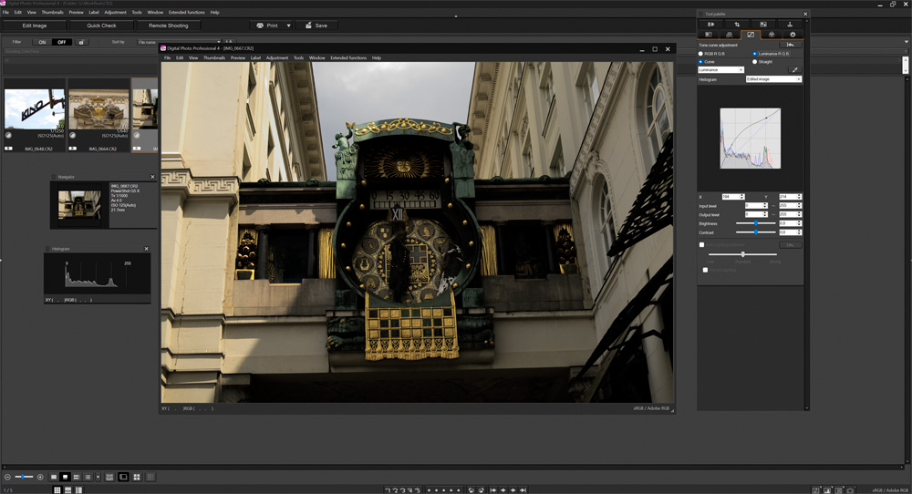Open the Label menu in main window
Image resolution: width=912 pixels, height=494 pixels.
point(94,12)
